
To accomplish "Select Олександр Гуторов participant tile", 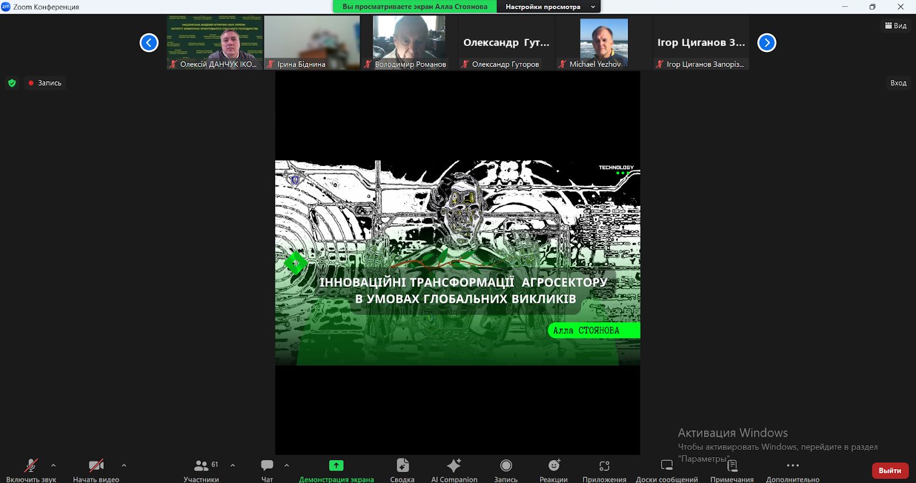I will click(507, 43).
